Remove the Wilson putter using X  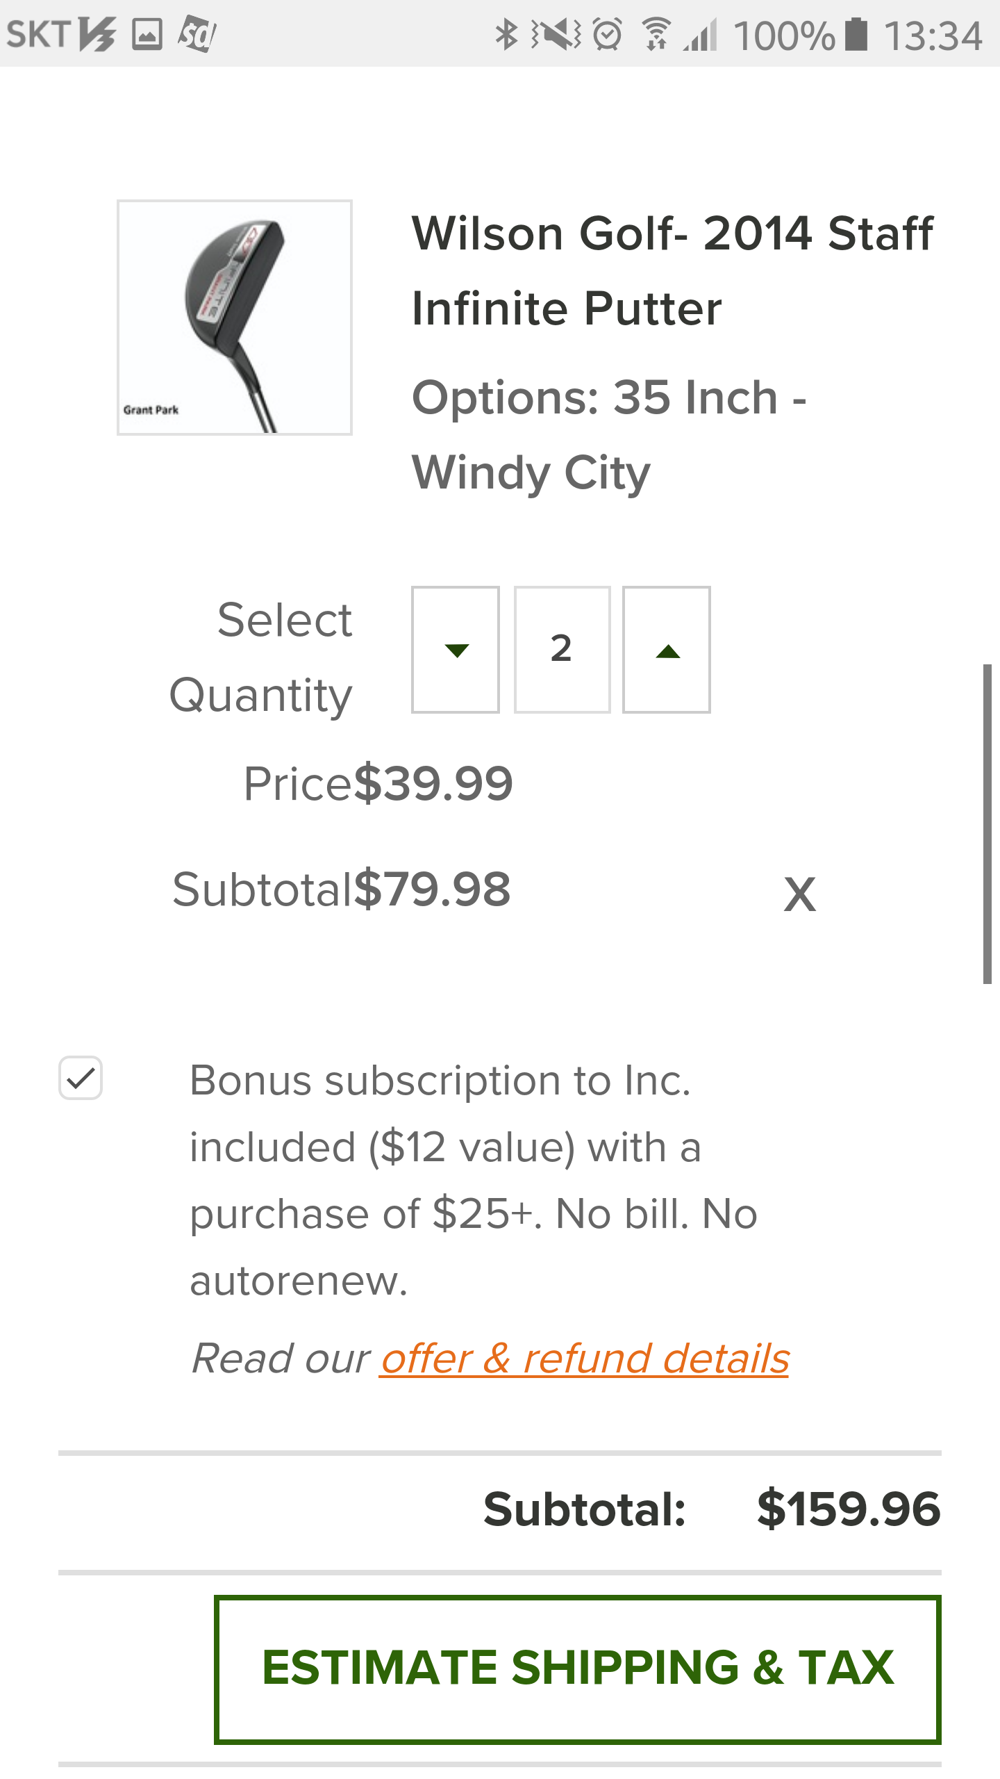799,894
